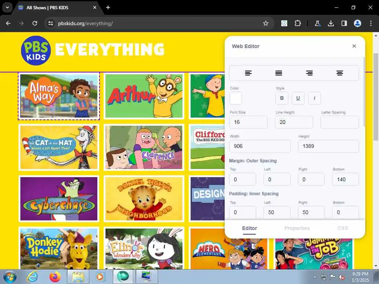The image size is (379, 284).
Task: Open The Cat in the Hat thumbnail
Action: coord(59,147)
